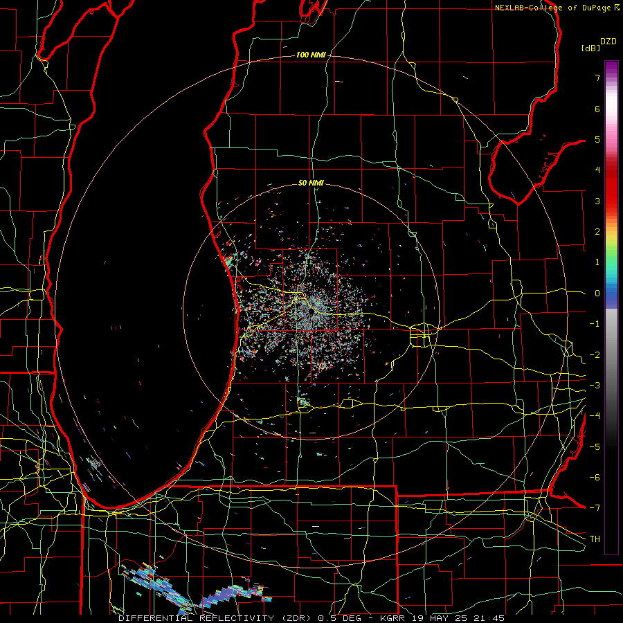Click the scale value "0"
Viewport: 623px width, 623px height.
597,294
